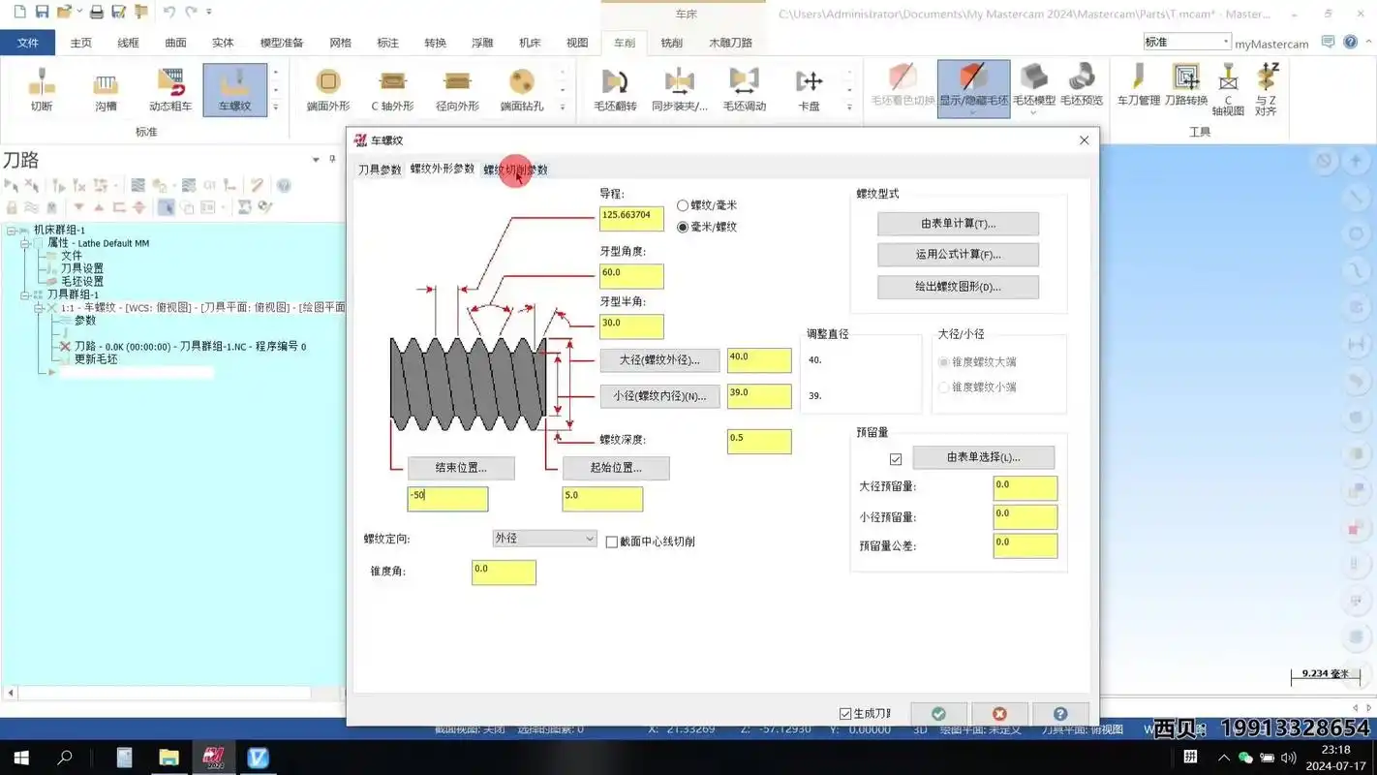Select the 螺纹/毫米 radio button
The width and height of the screenshot is (1377, 775).
[x=683, y=205]
